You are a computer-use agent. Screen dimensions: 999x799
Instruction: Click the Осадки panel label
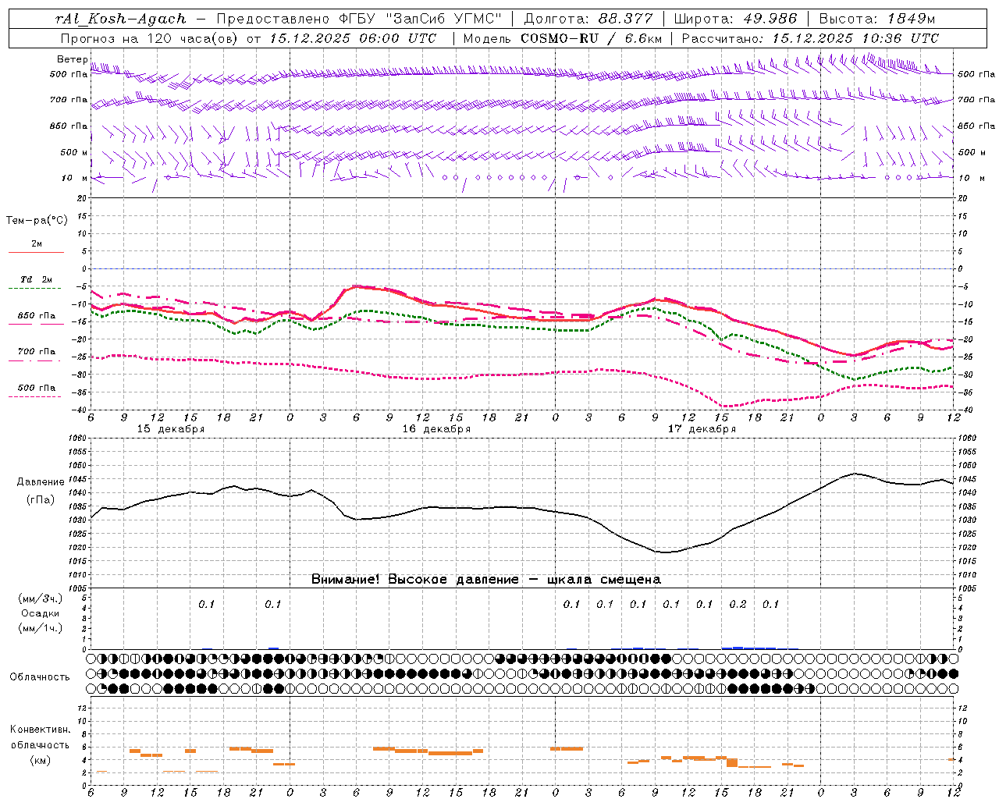(x=41, y=613)
